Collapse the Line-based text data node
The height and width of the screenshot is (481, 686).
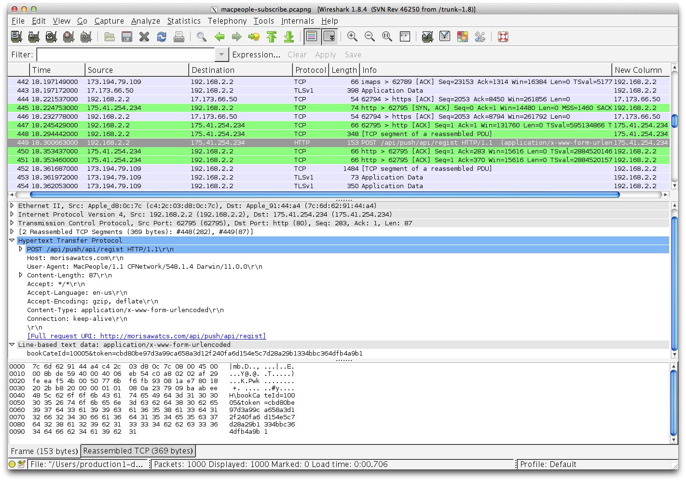coord(12,344)
